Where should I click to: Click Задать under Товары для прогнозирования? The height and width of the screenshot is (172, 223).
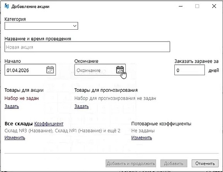pos(81,106)
